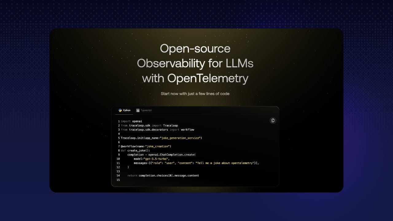Click the messages= line in the code
The height and width of the screenshot is (221, 393).
[x=196, y=163]
